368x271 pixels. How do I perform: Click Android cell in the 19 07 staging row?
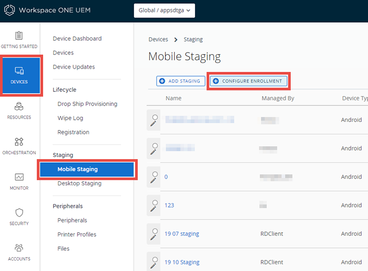(351, 234)
